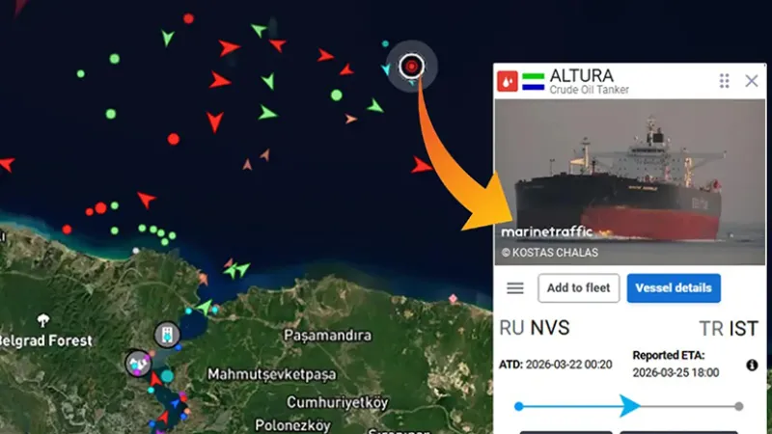Click the building port icon near the lake
The width and height of the screenshot is (772, 434).
click(x=167, y=335)
